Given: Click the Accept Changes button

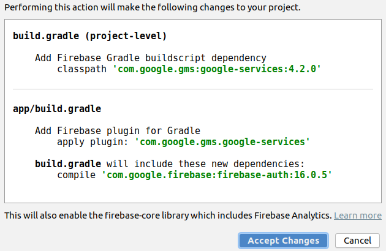Looking at the screenshot, I should (283, 241).
